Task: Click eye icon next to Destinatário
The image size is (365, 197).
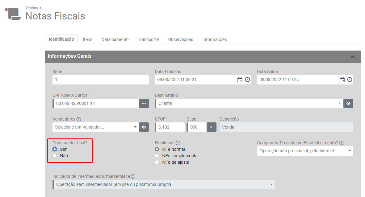Action: 348,103
